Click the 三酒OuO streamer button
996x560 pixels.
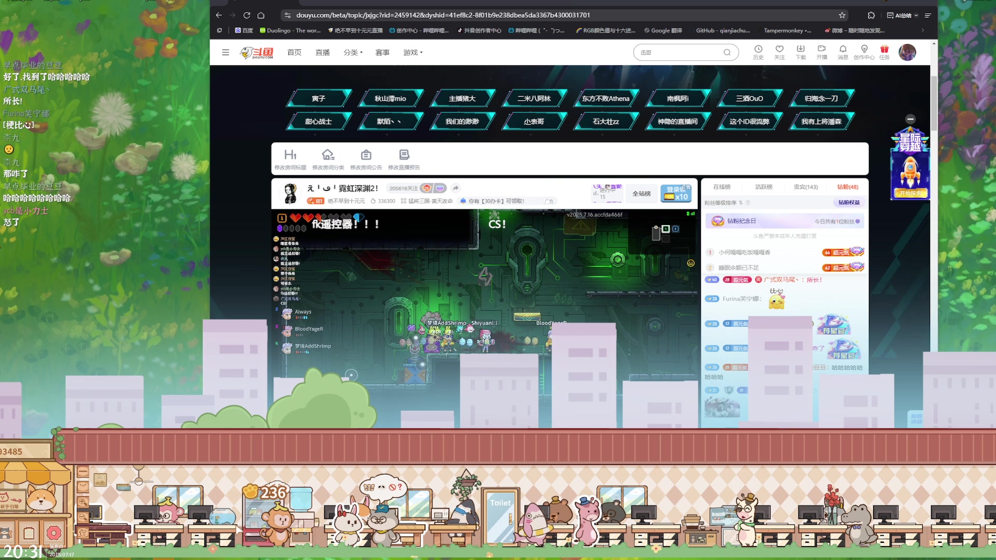coord(749,99)
